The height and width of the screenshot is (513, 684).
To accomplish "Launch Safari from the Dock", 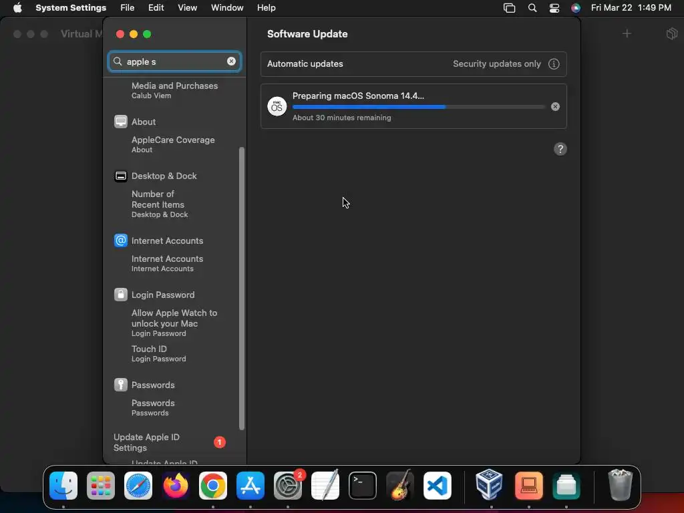I will pyautogui.click(x=138, y=486).
